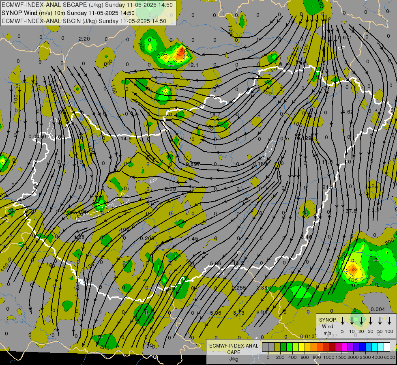
Task: Click the 2.89 value on the map
Action: click(262, 312)
